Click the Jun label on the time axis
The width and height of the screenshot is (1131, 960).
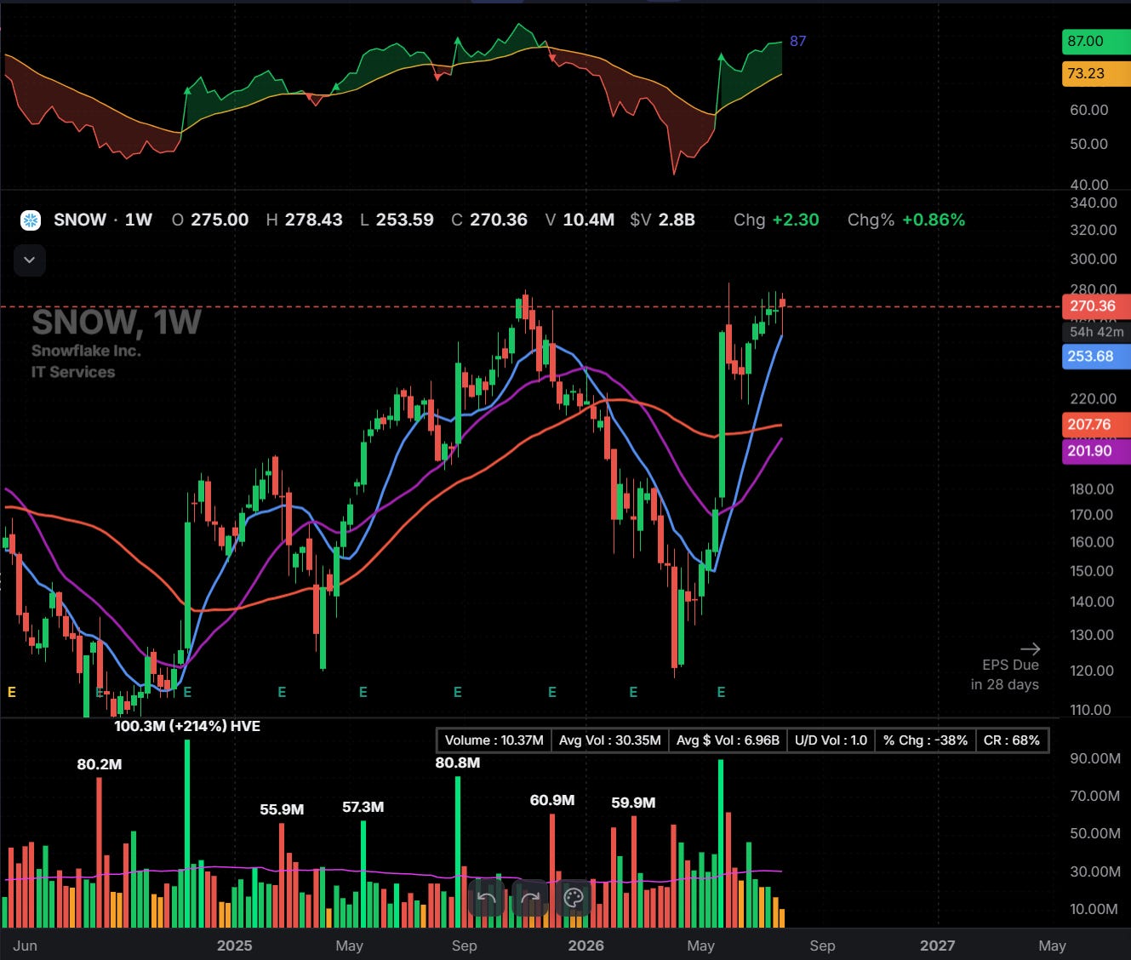(x=26, y=946)
